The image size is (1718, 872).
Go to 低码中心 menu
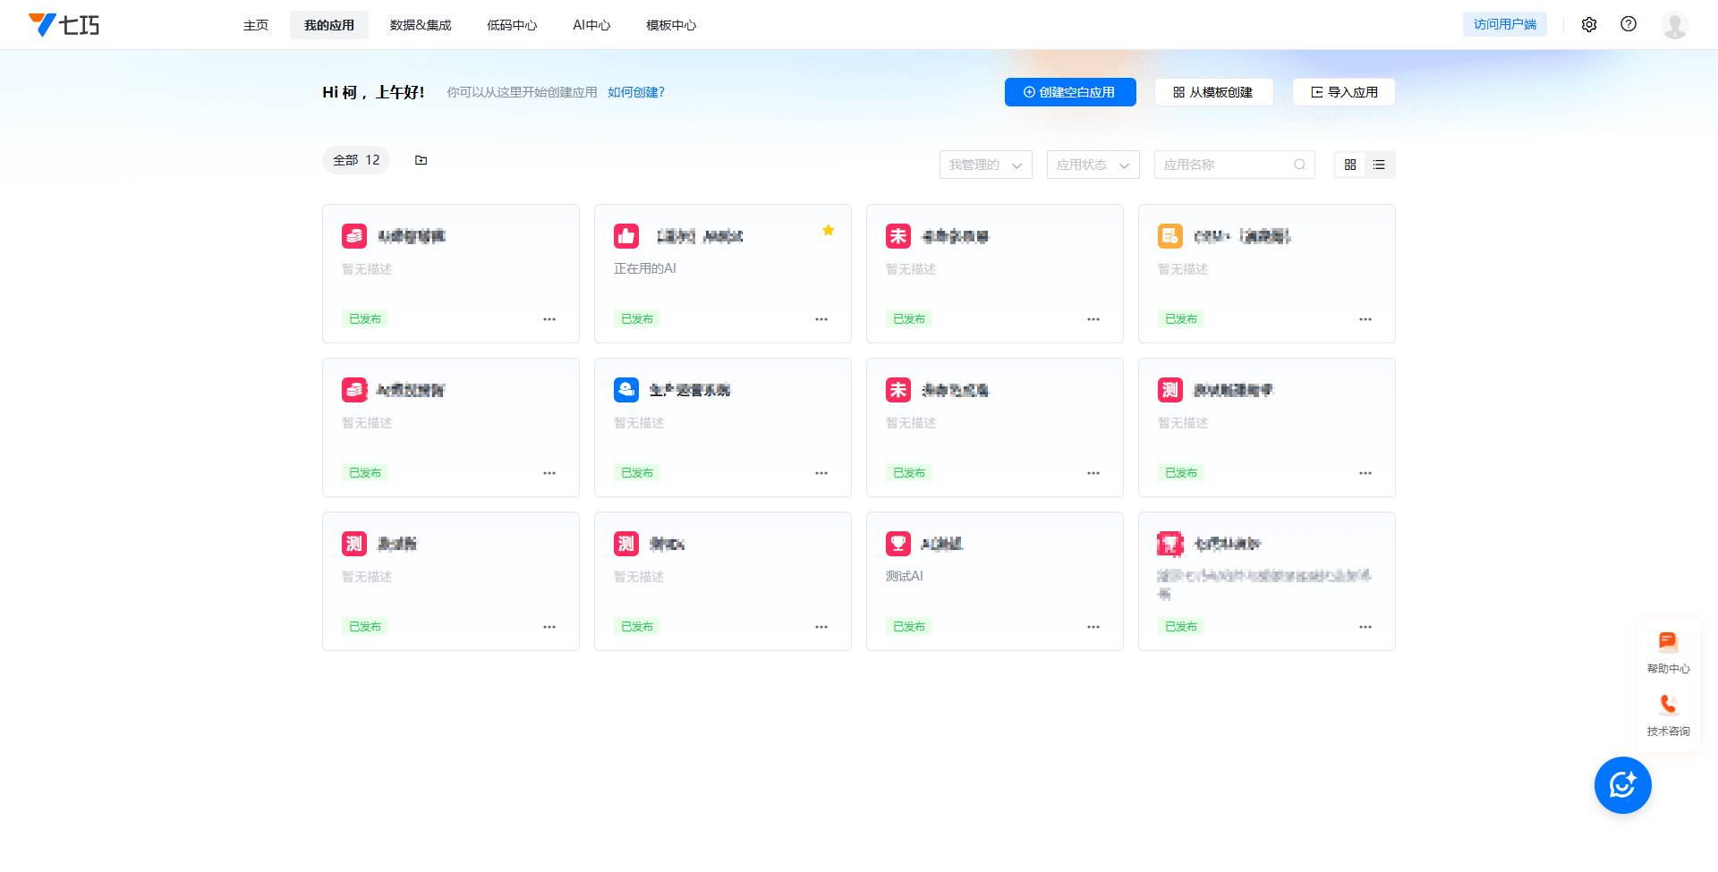point(512,25)
